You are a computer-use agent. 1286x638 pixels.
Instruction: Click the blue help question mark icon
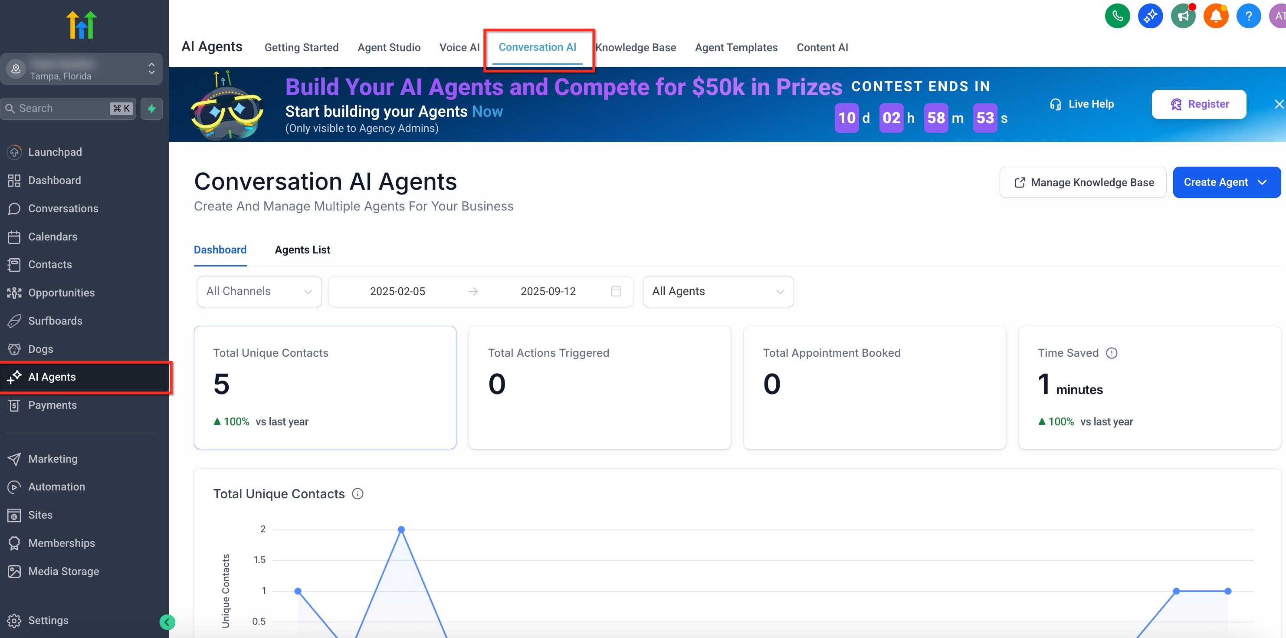coord(1248,16)
